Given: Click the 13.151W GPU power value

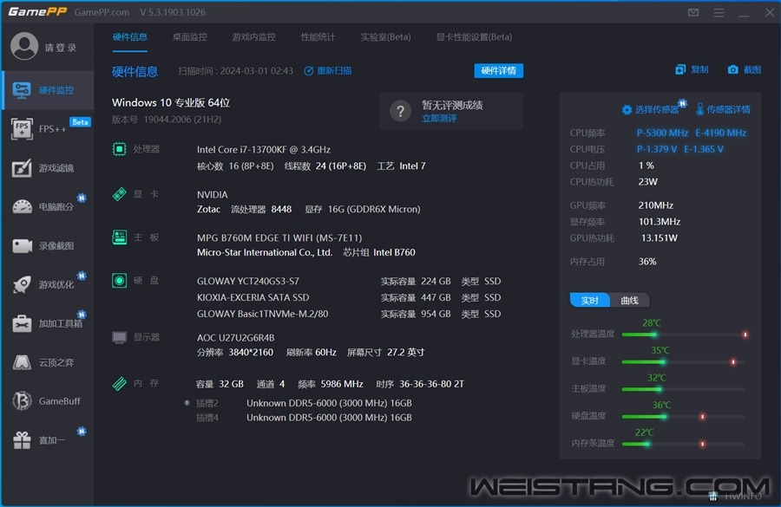Looking at the screenshot, I should [659, 237].
